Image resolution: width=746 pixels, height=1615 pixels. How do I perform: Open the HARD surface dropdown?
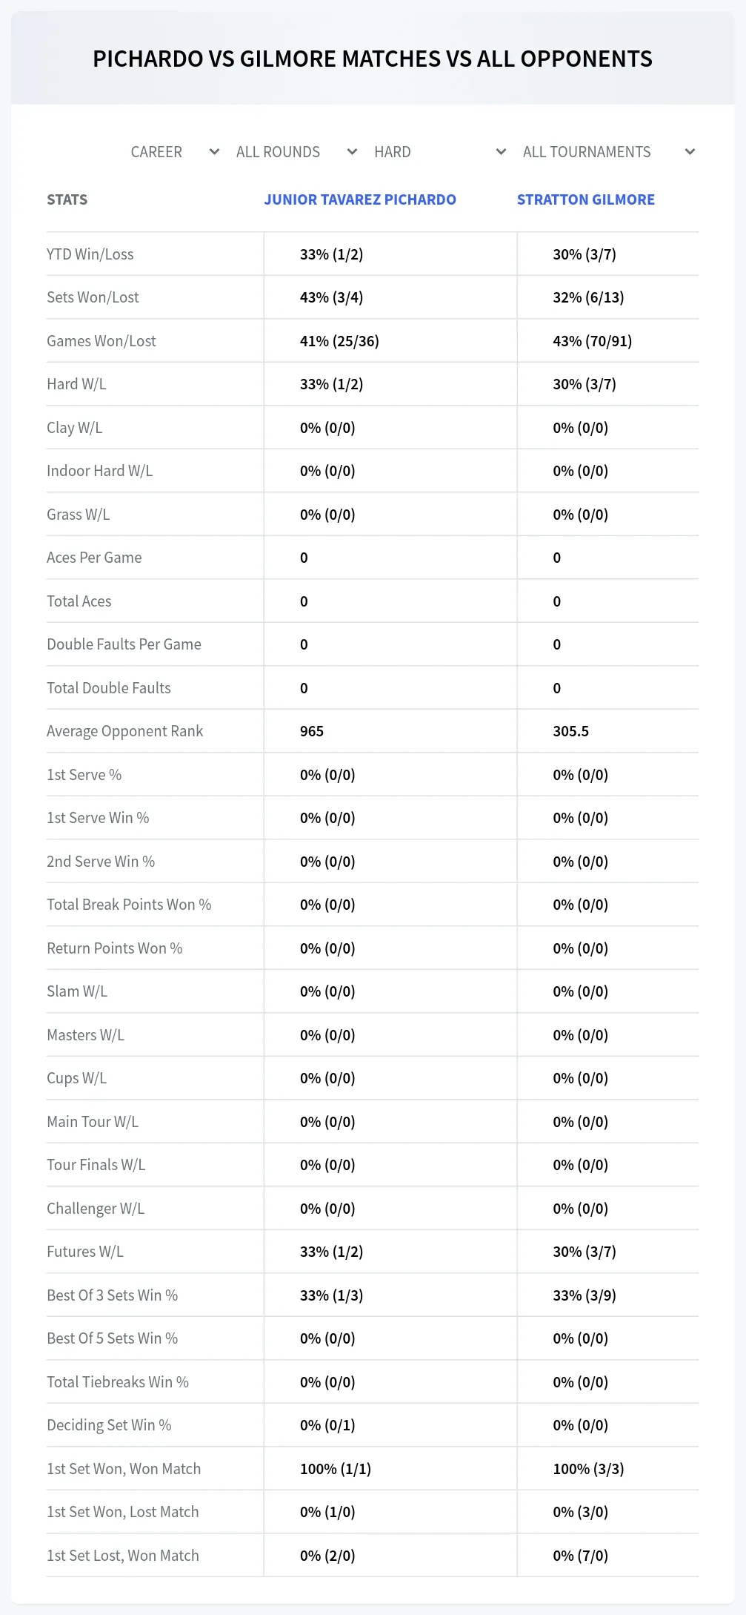[x=440, y=152]
